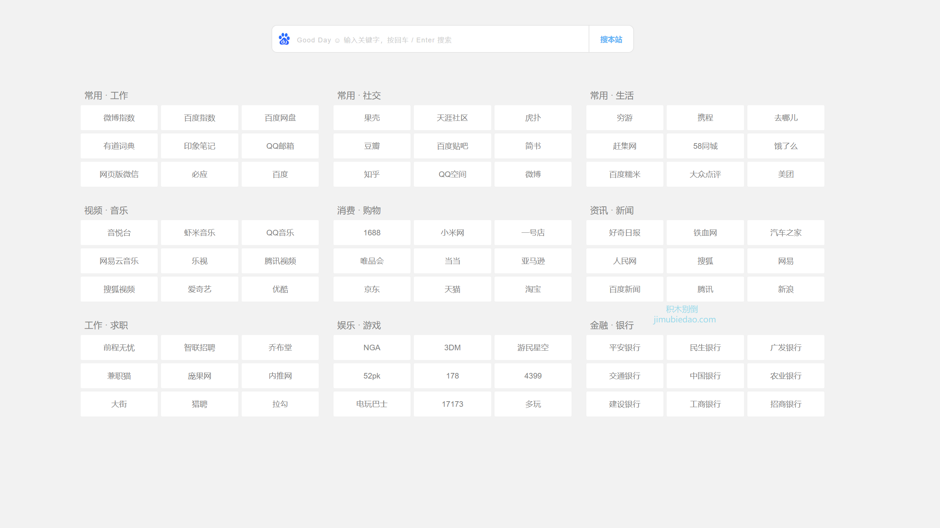Launch 网页版微信
The width and height of the screenshot is (940, 528).
[119, 174]
